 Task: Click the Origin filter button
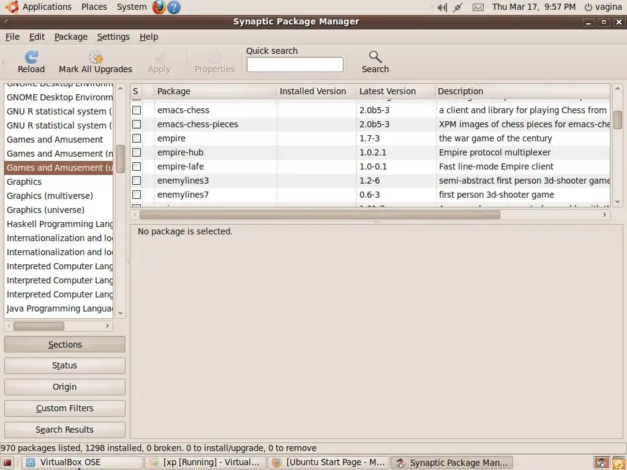pos(65,387)
